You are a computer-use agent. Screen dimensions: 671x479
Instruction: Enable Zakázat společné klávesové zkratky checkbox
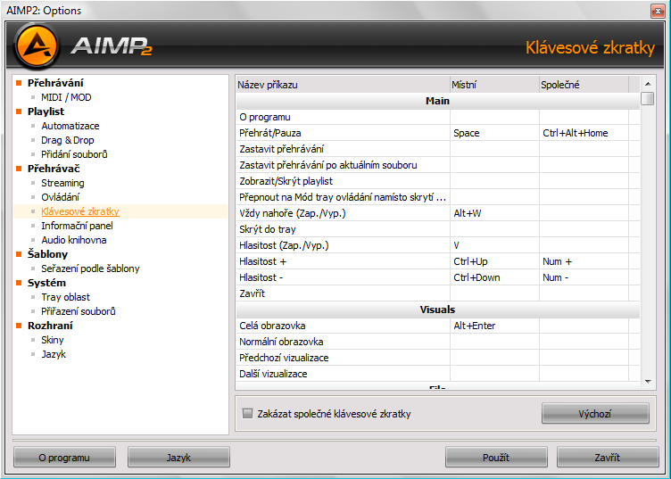tap(247, 413)
